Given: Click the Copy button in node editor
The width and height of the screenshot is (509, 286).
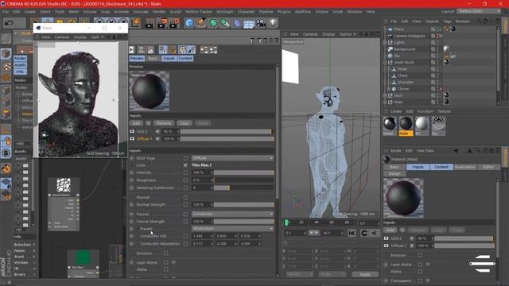Looking at the screenshot, I should [184, 123].
